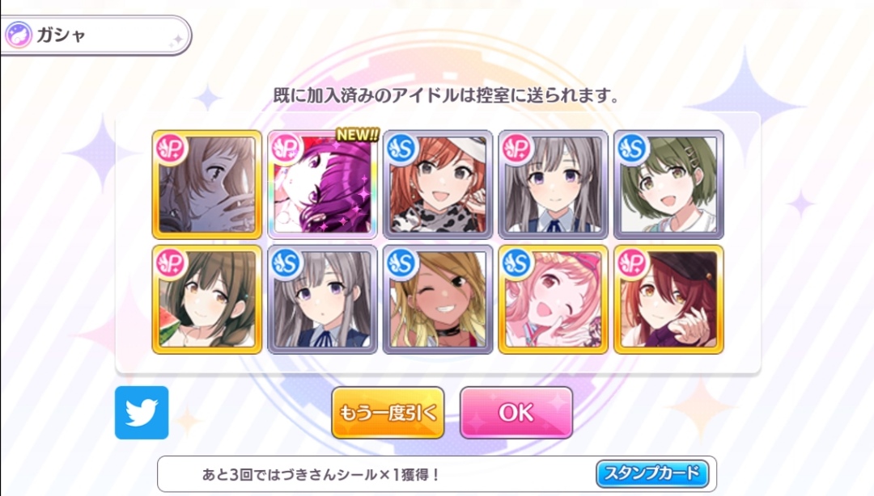The width and height of the screenshot is (874, 496).
Task: Select the idol with black cap card
Action: pyautogui.click(x=668, y=300)
